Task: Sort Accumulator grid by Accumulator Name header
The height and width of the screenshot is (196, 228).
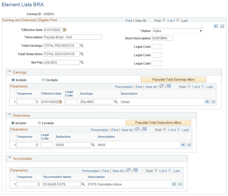Action: pyautogui.click(x=57, y=177)
